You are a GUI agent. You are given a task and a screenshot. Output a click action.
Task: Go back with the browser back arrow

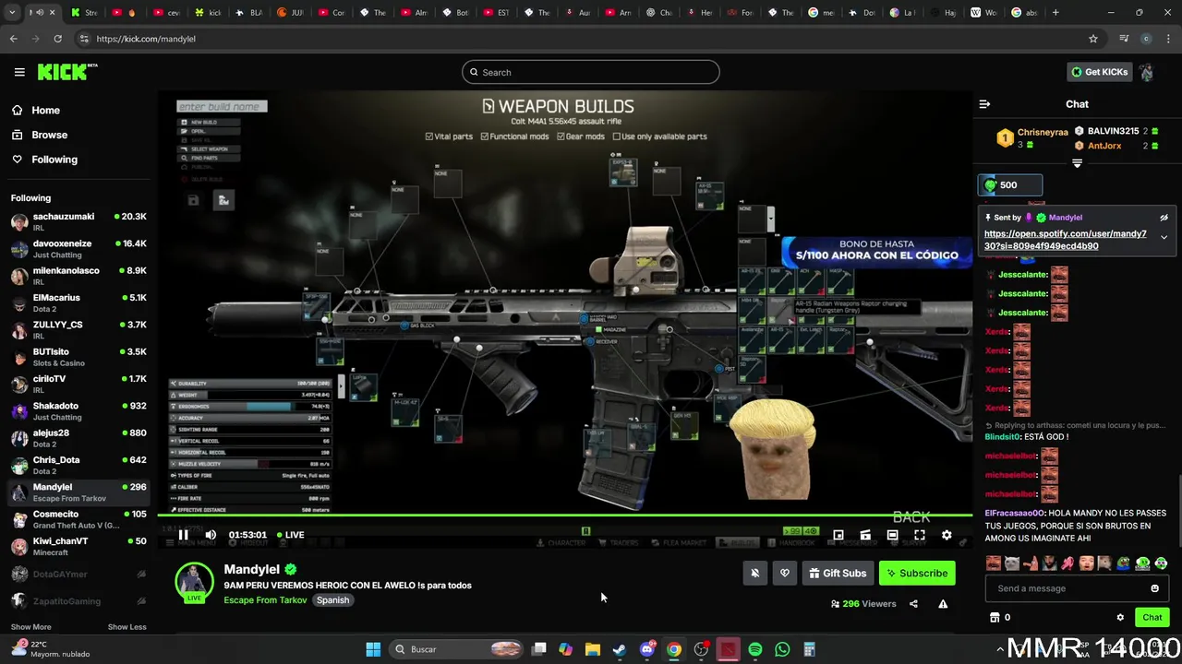[x=13, y=39]
